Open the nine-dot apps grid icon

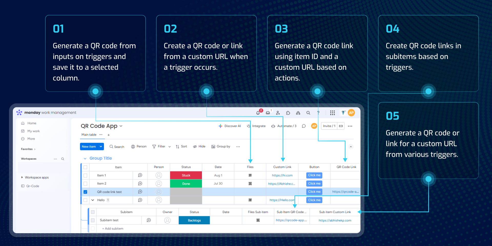pos(332,113)
